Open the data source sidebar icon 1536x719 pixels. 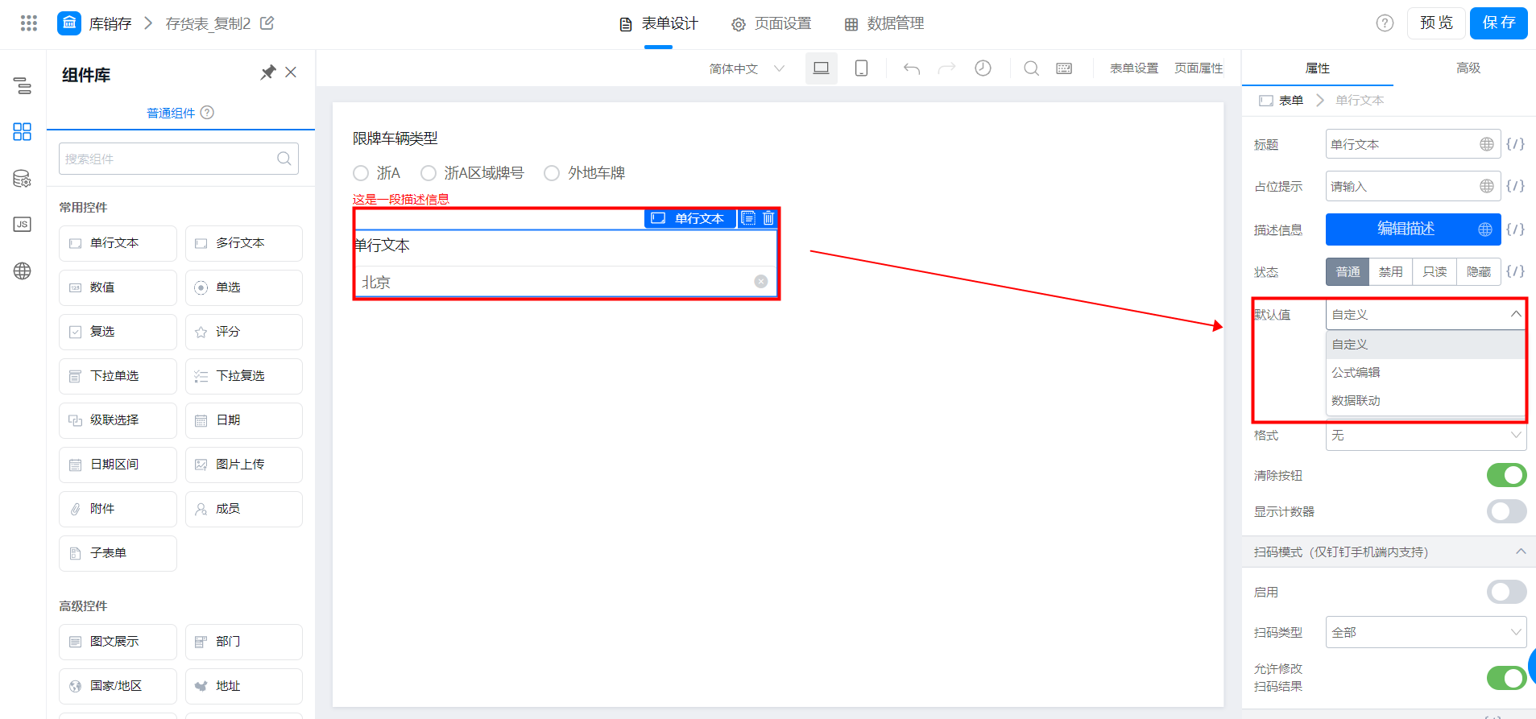23,179
